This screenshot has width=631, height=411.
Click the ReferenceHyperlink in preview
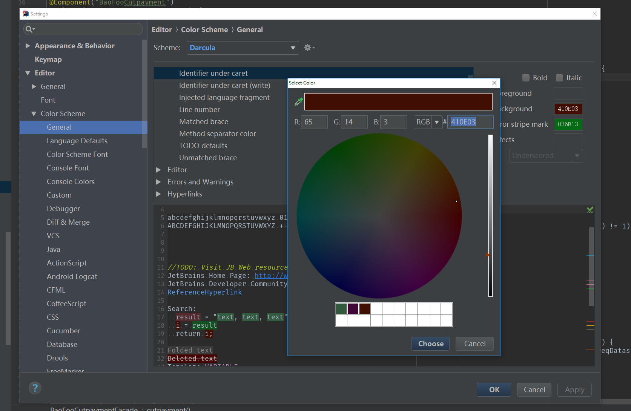[x=205, y=292]
